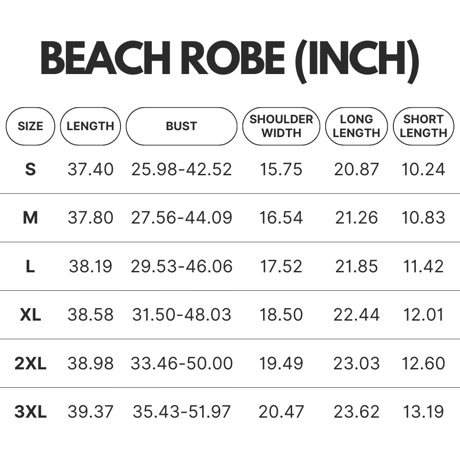Click the short length value 10.24
This screenshot has height=460, width=460.
[x=423, y=169]
